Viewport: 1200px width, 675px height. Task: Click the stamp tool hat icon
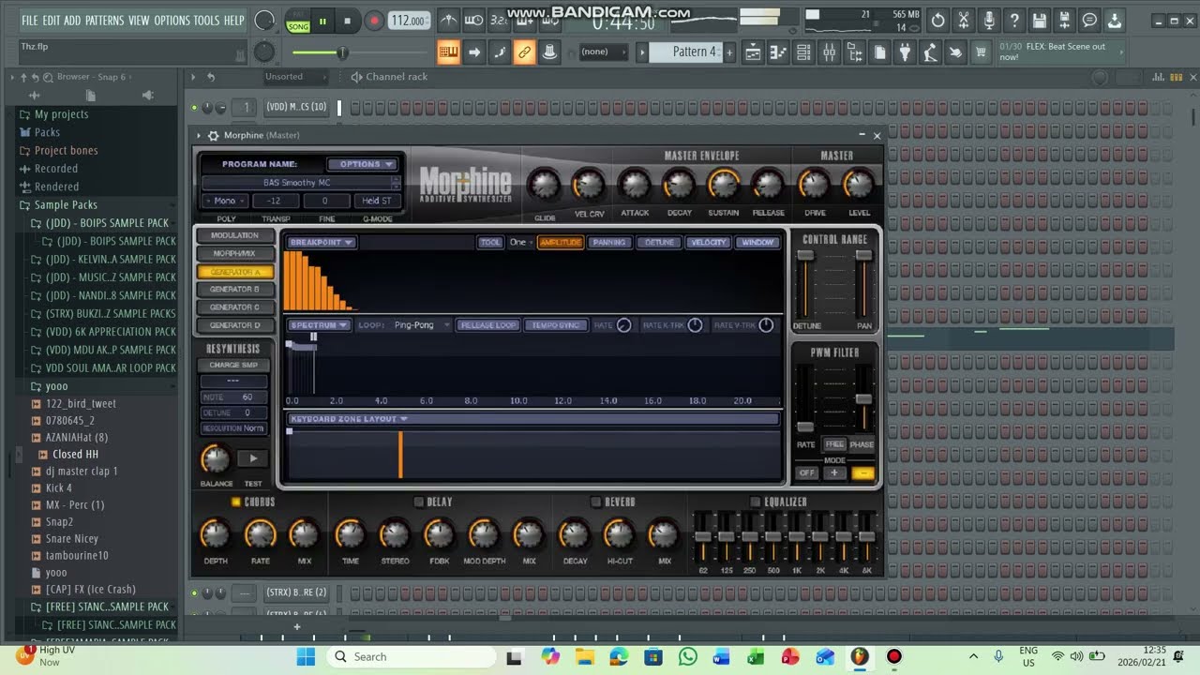[549, 52]
